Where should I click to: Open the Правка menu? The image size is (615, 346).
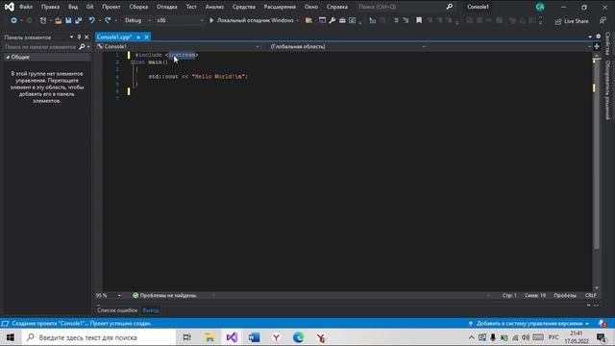pyautogui.click(x=51, y=7)
